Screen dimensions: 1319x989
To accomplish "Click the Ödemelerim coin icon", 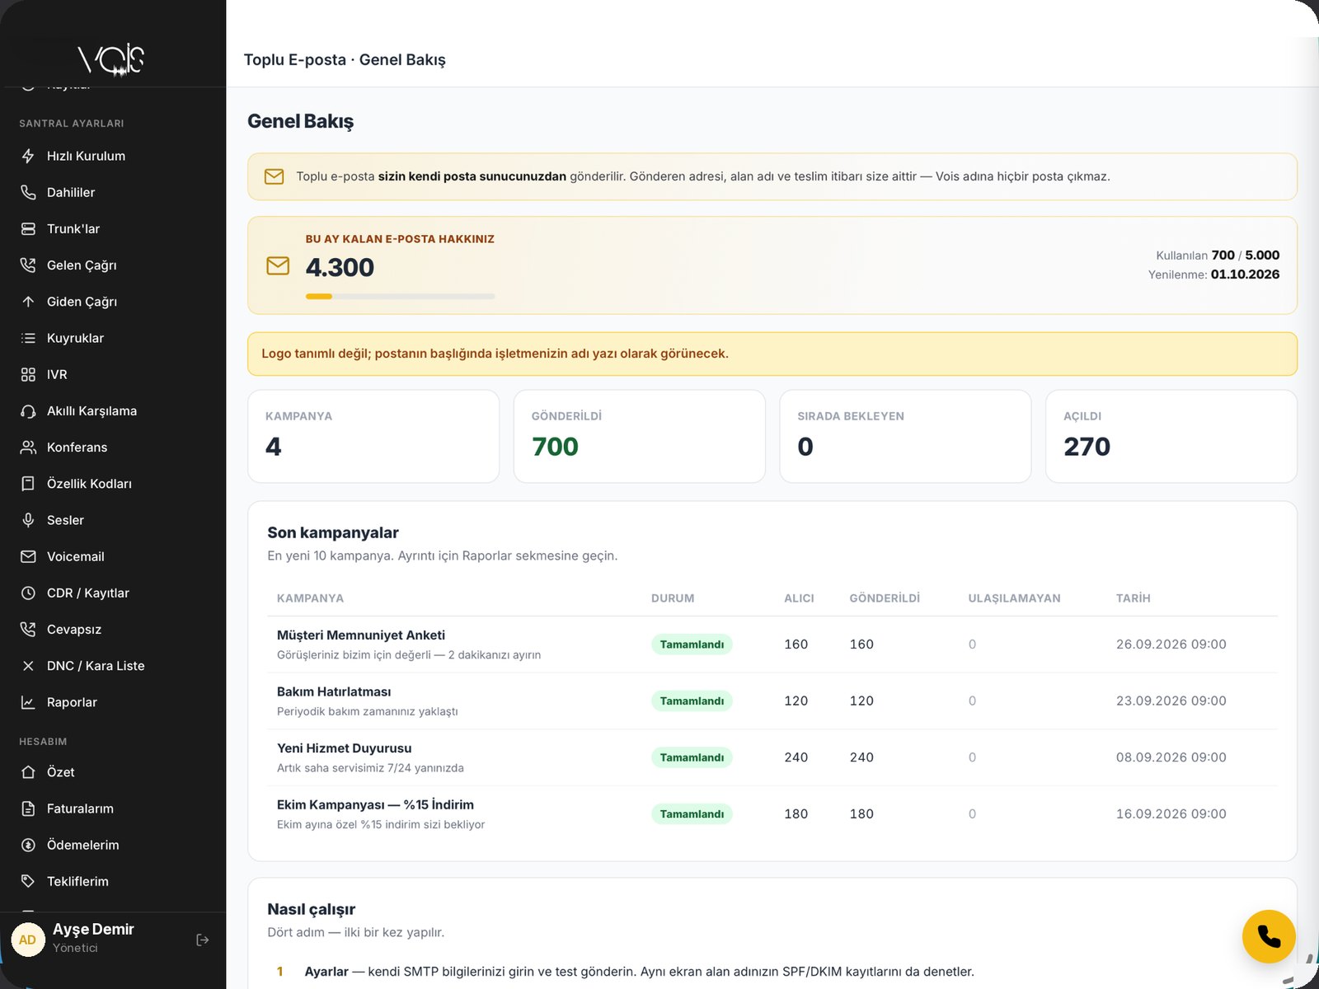I will coord(28,845).
